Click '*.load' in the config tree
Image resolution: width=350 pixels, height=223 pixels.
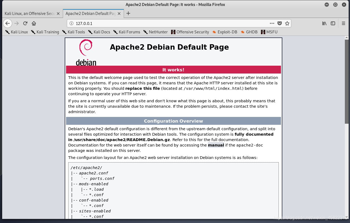[x=96, y=189]
